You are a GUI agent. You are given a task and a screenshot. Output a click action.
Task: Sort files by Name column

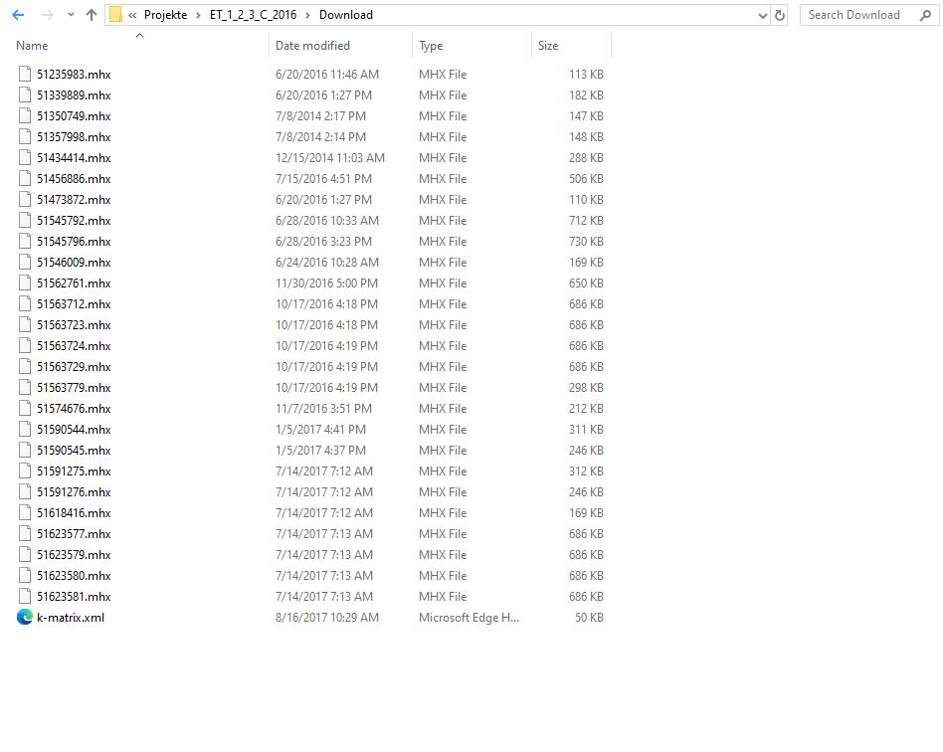click(32, 46)
